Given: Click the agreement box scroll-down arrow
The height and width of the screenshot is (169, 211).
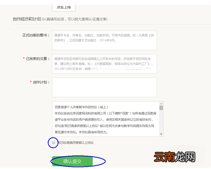Looking at the screenshot, I should tap(161, 134).
